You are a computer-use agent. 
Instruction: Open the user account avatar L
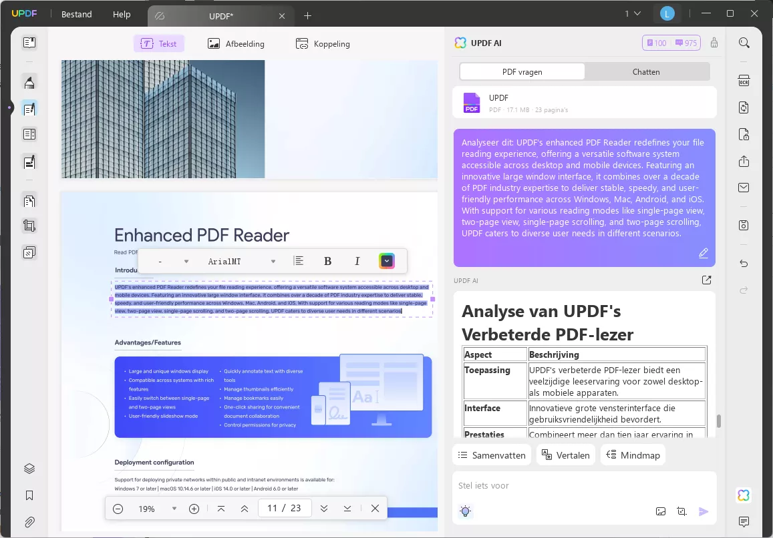(667, 14)
